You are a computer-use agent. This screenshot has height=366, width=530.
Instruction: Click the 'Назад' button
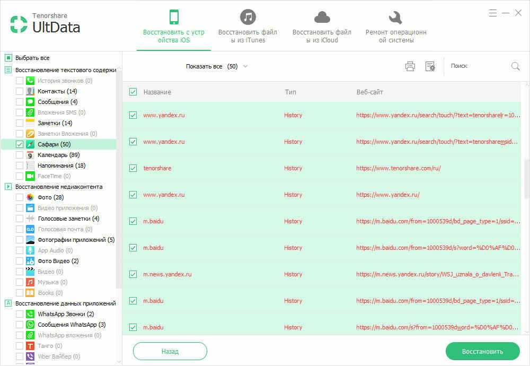click(170, 351)
